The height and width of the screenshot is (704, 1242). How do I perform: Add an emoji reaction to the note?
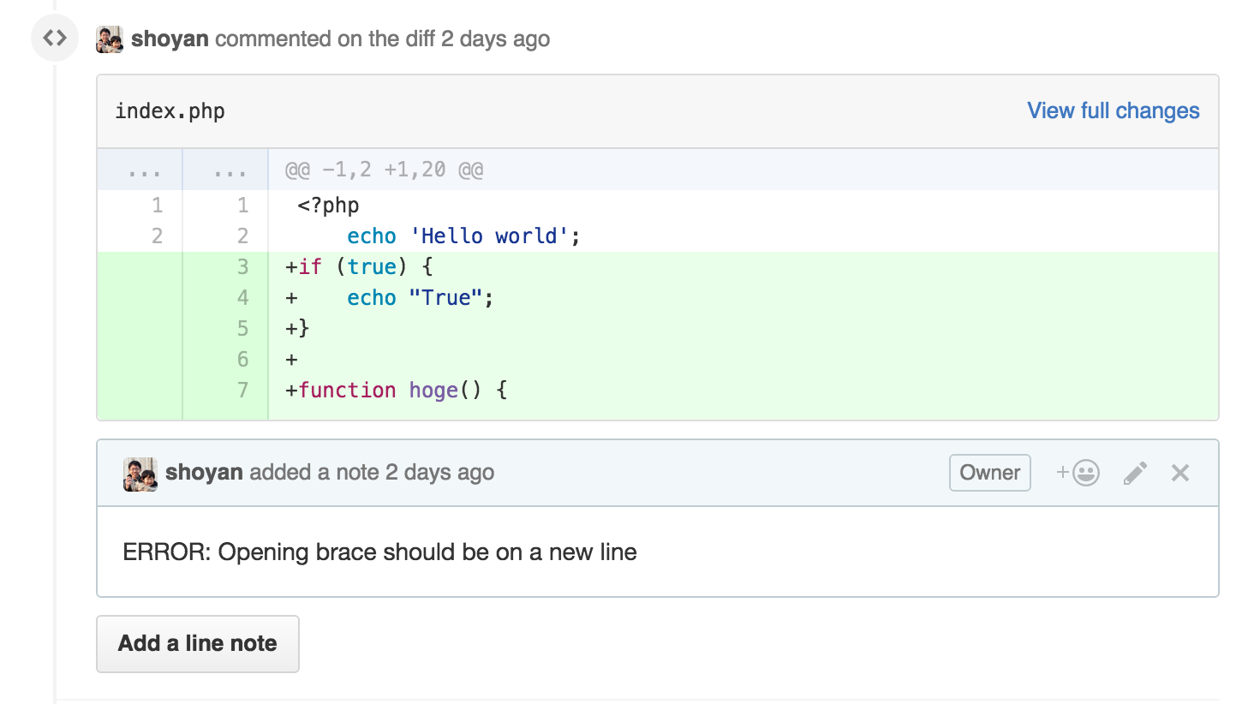coord(1078,473)
